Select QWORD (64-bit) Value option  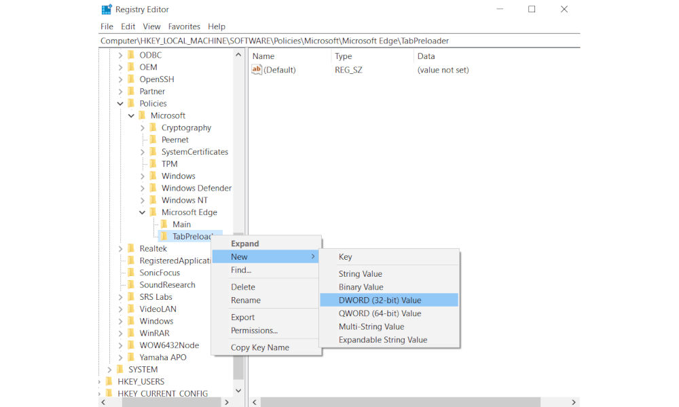(389, 313)
